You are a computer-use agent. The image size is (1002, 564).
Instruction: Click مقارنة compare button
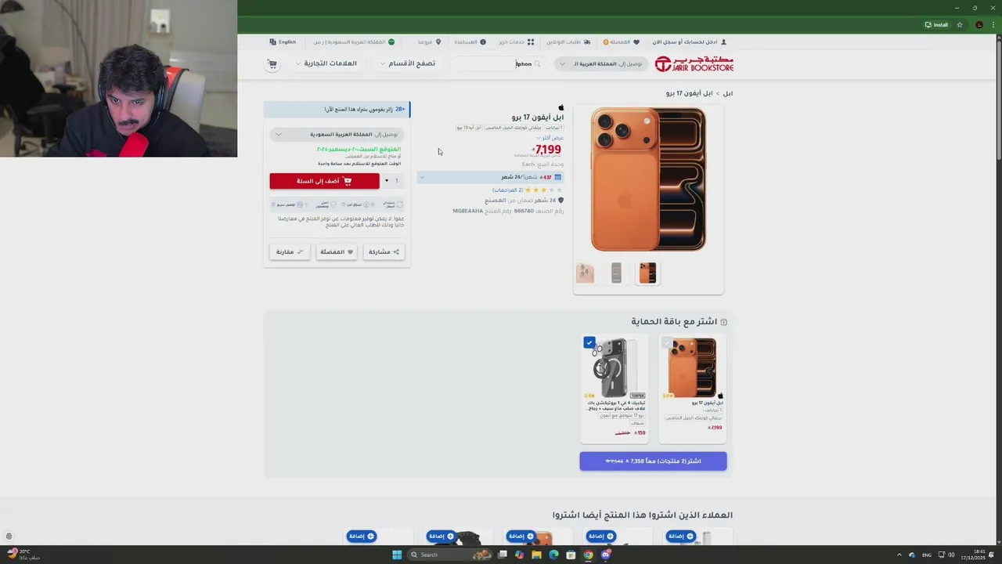pyautogui.click(x=290, y=251)
